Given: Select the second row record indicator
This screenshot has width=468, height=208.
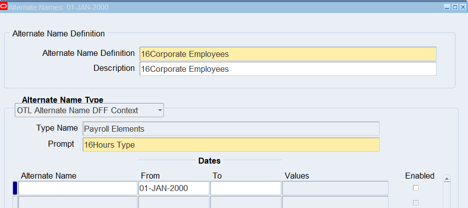Looking at the screenshot, I should pyautogui.click(x=15, y=203).
